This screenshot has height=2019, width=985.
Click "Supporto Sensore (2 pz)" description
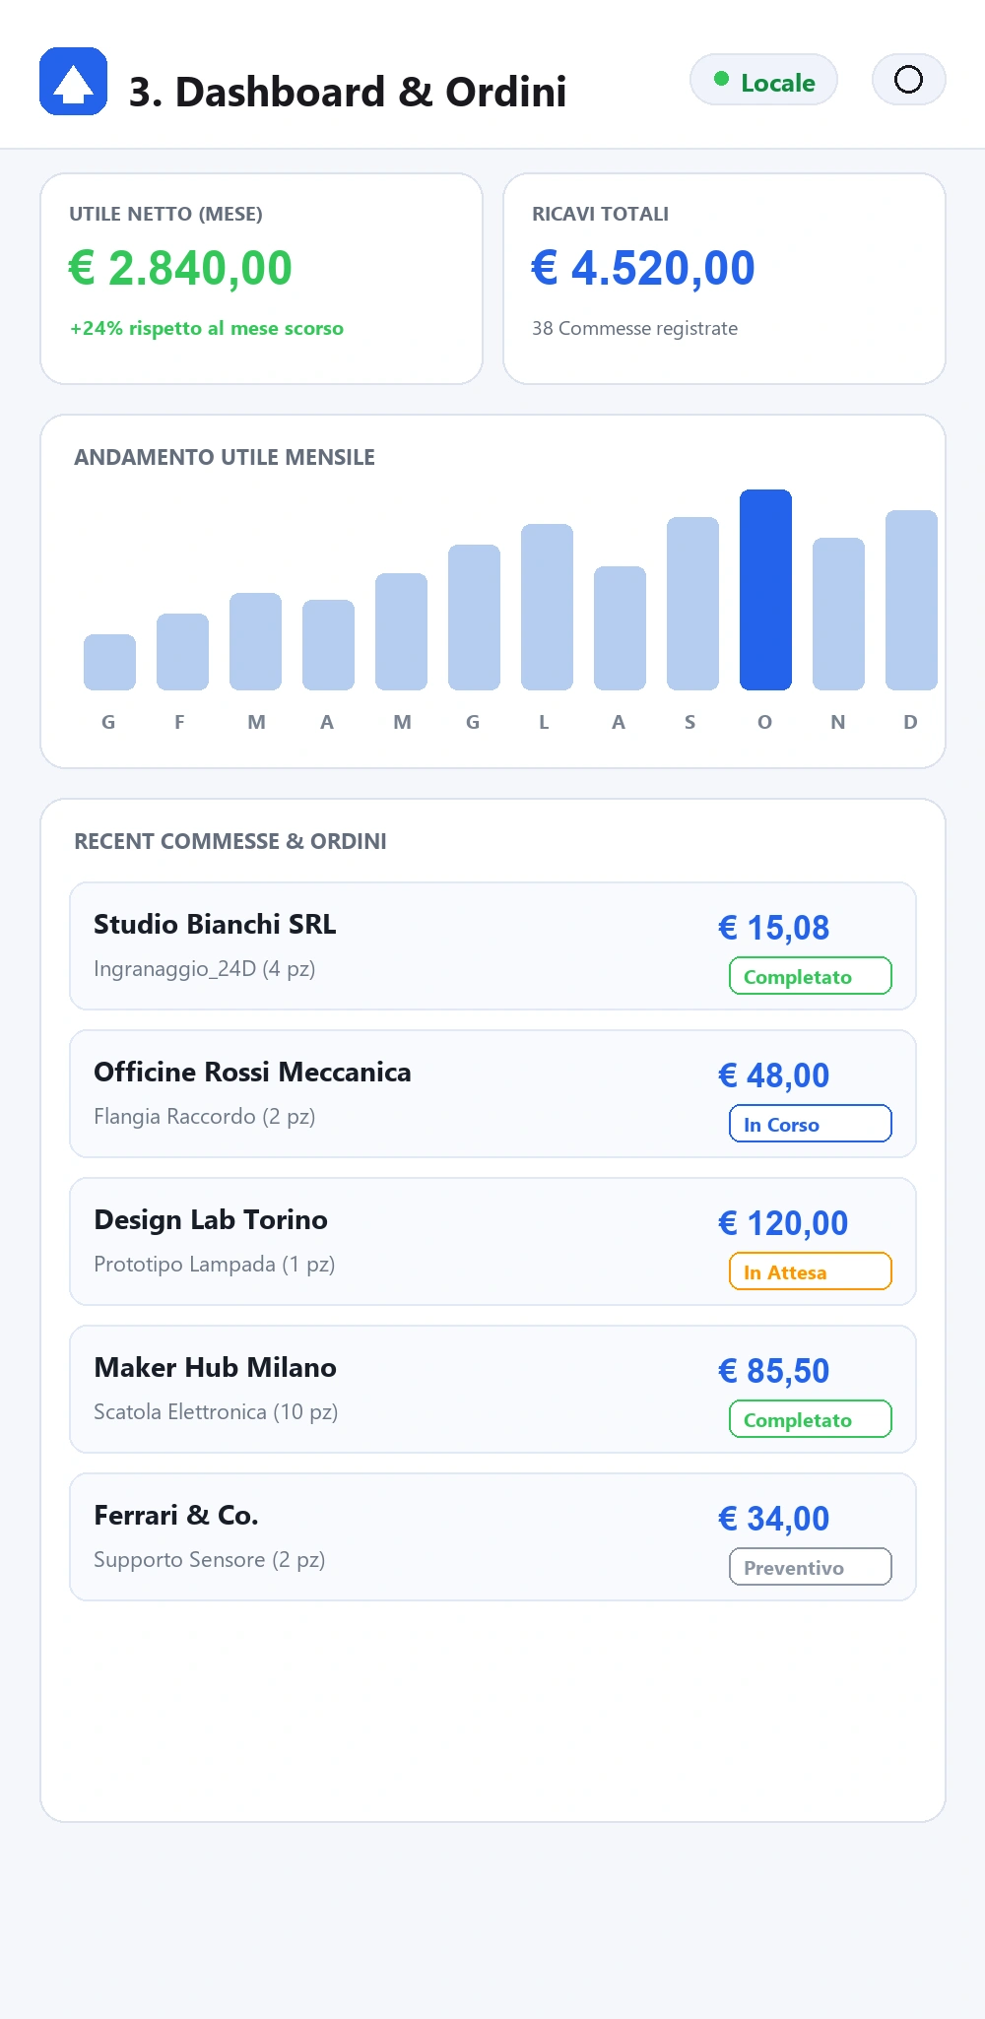(210, 1559)
